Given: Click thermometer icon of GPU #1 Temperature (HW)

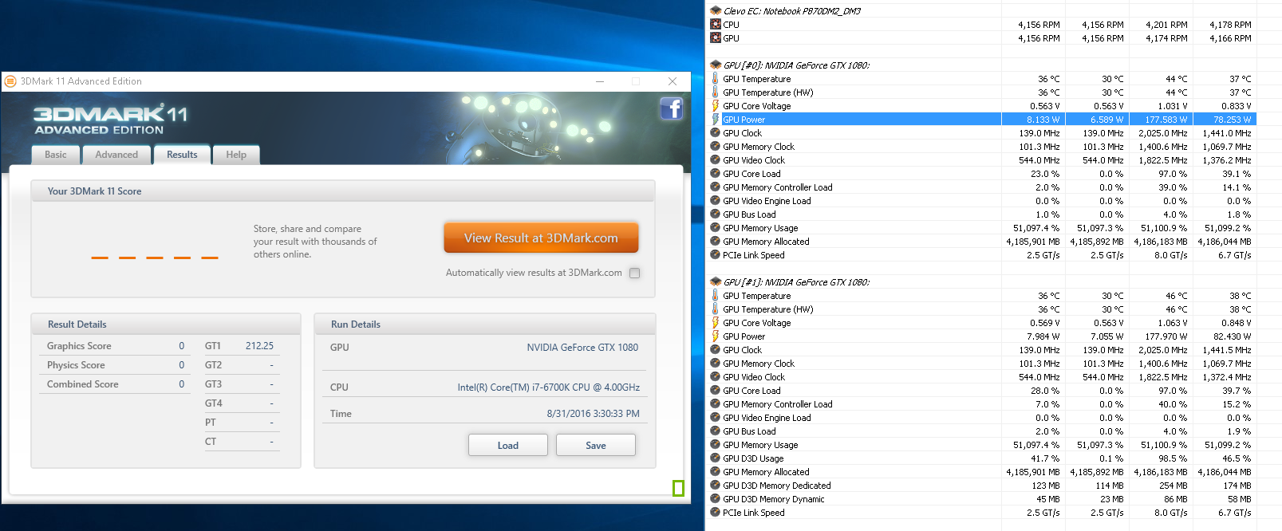Looking at the screenshot, I should point(716,309).
